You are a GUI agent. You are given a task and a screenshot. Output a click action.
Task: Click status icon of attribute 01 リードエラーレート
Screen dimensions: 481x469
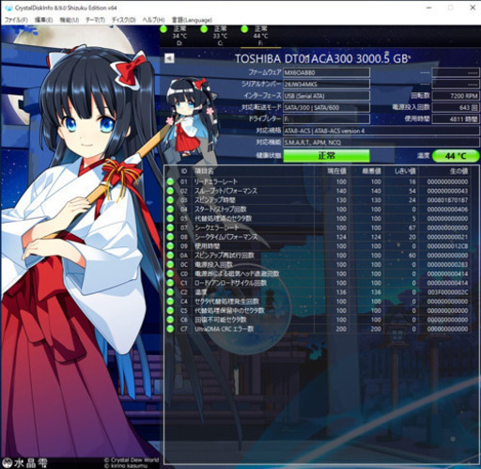[170, 181]
